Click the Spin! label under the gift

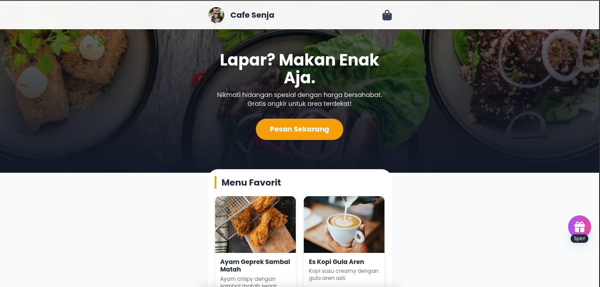[580, 238]
